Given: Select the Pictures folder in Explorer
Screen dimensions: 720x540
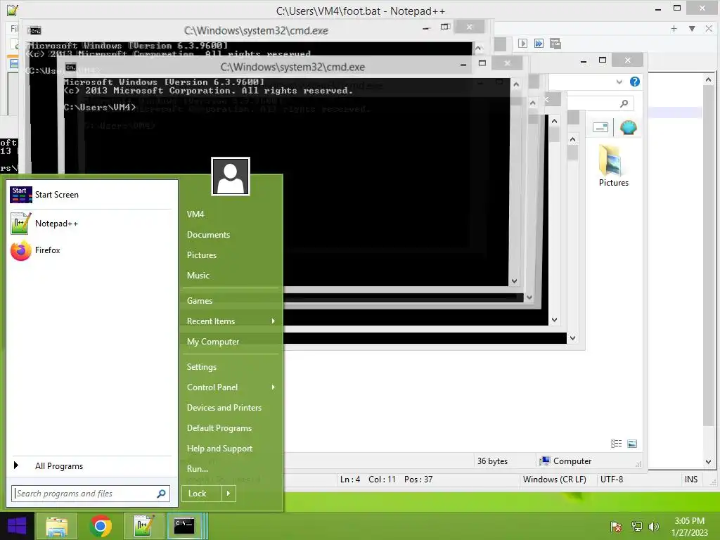Looking at the screenshot, I should [x=613, y=165].
